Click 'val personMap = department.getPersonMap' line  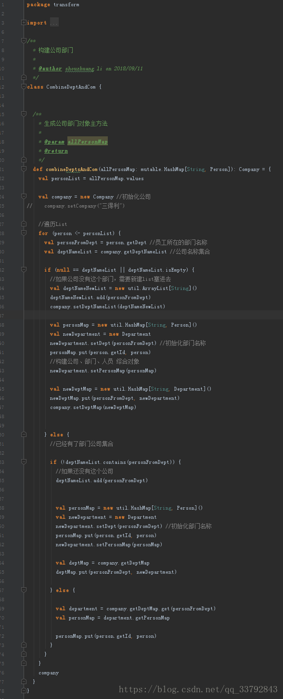click(x=113, y=618)
